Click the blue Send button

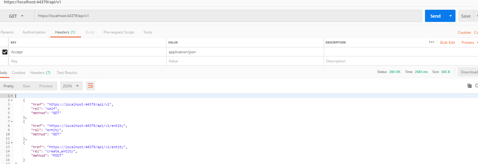click(x=435, y=16)
